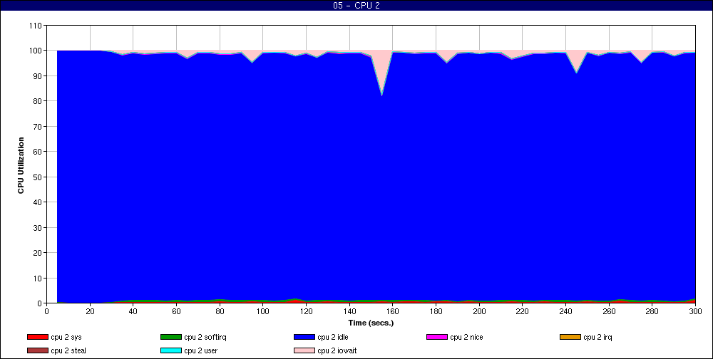Click the pink cpu 2 iowait legend swatch
713x359 pixels.
[304, 351]
